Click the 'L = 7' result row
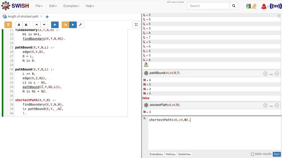This screenshot has width=282, height=158. 211,37
